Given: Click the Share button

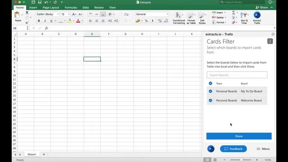Looking at the screenshot, I should pos(261,8).
